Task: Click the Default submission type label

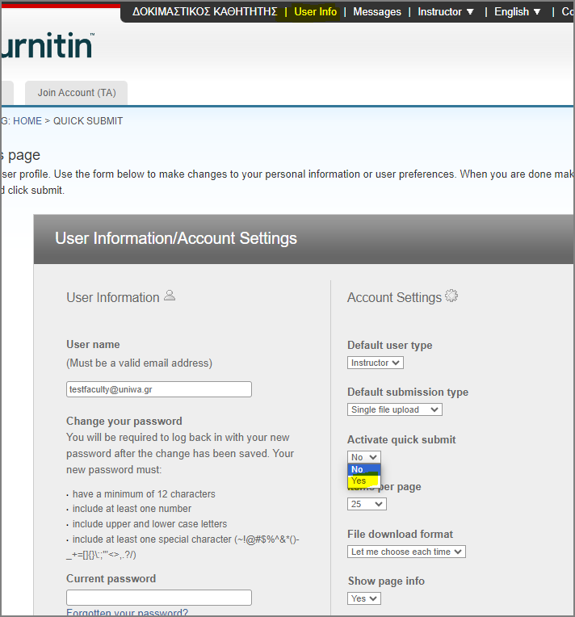Action: [408, 392]
